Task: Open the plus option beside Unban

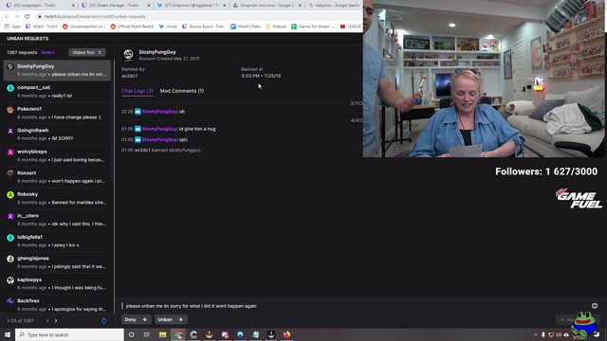Action: pyautogui.click(x=181, y=320)
